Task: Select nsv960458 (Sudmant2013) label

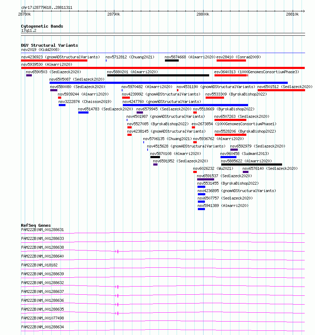Action: (x=245, y=154)
